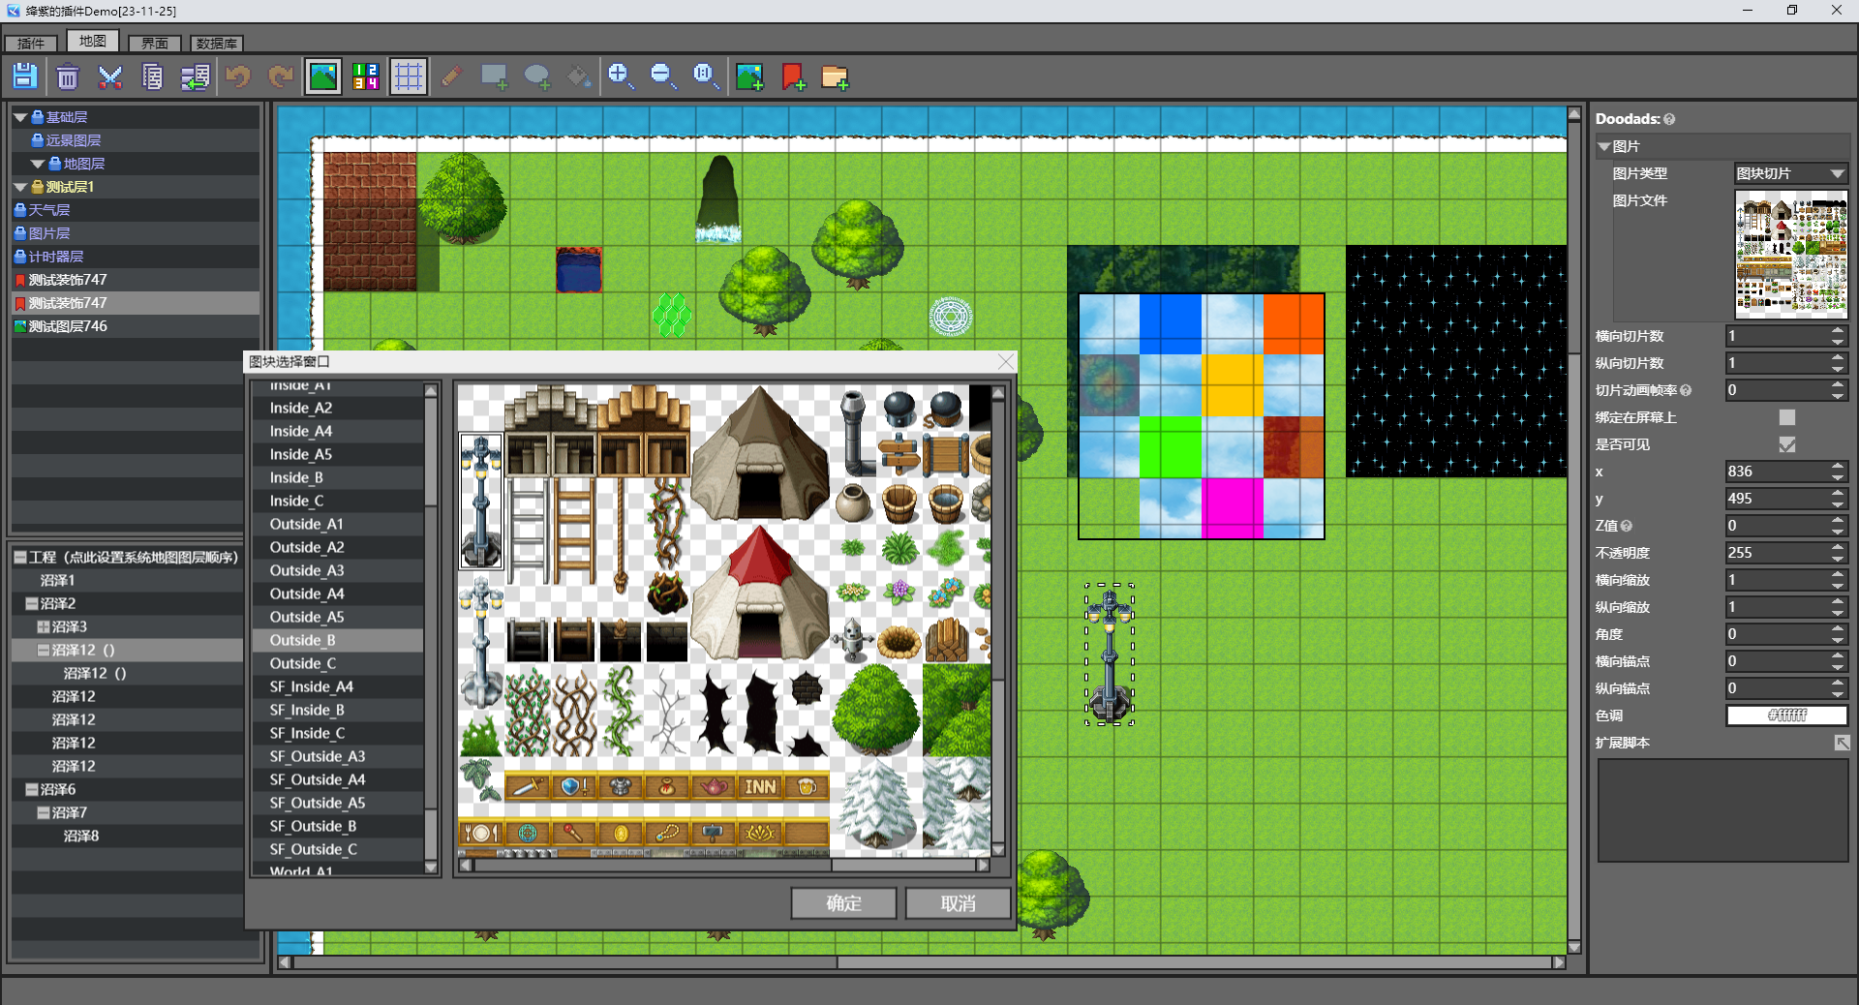This screenshot has width=1859, height=1005.
Task: Toggle the 是否可见 checkbox
Action: (x=1787, y=444)
